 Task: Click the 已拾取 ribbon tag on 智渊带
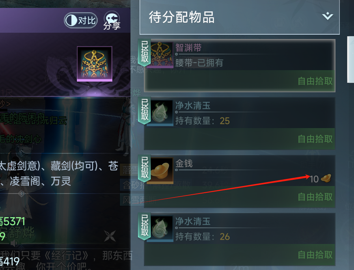(144, 52)
